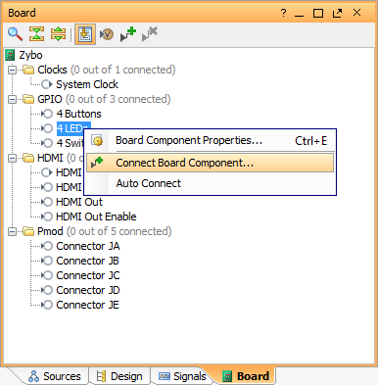Select Connector JA
This screenshot has width=378, height=385.
(88, 246)
